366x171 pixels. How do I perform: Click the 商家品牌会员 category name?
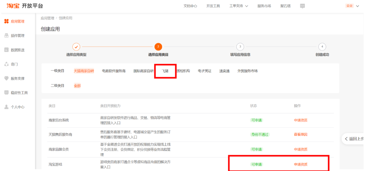coord(58,149)
